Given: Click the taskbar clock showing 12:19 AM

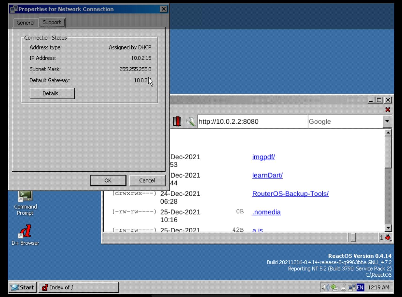Looking at the screenshot, I should (378, 288).
